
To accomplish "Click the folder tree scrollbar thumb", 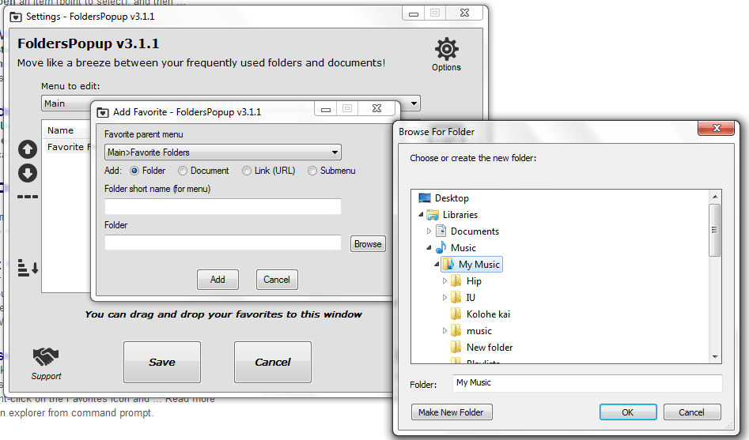I will pyautogui.click(x=715, y=231).
